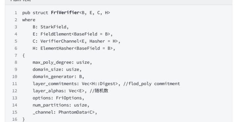Click line number 1
The image size is (237, 122).
point(16,13)
